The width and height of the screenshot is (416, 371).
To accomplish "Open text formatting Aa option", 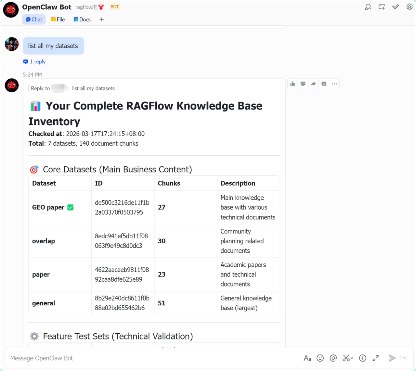I will coord(307,358).
